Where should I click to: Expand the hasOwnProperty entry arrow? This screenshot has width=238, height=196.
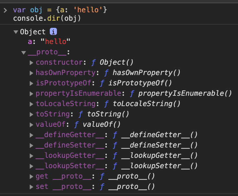[x=31, y=73]
